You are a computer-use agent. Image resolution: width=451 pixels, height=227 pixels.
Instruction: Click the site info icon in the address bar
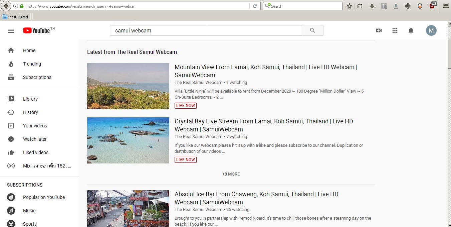coord(16,6)
